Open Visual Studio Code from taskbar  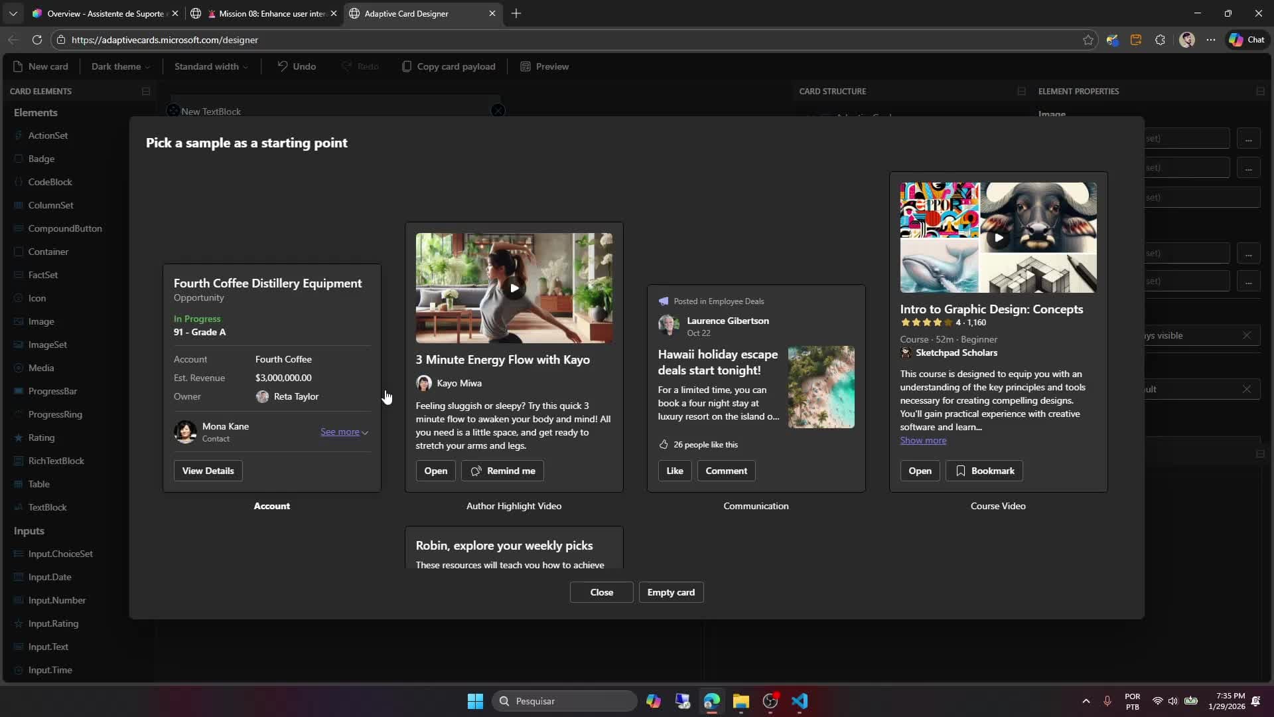800,701
